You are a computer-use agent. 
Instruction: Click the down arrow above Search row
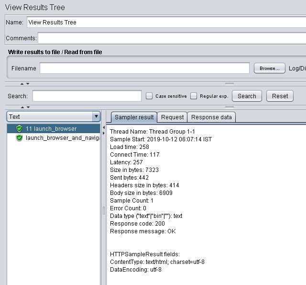(28, 84)
